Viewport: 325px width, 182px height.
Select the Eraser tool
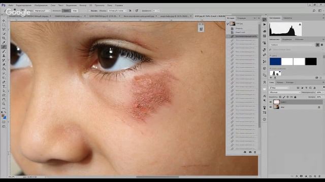point(4,65)
